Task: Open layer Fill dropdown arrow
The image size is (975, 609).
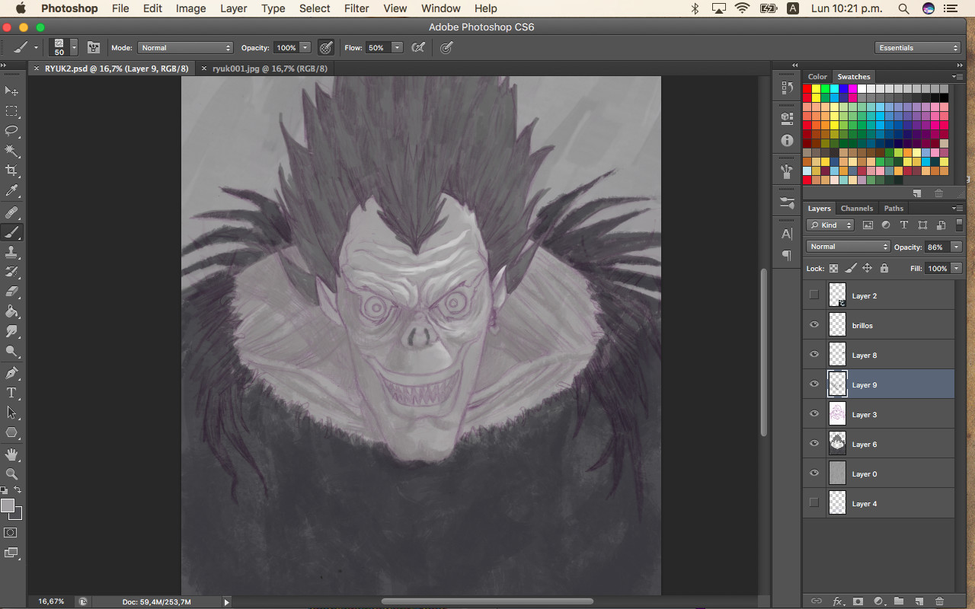Action: click(956, 268)
